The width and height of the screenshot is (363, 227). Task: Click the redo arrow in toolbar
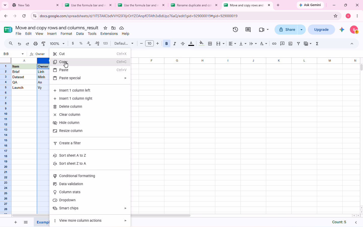tap(27, 44)
